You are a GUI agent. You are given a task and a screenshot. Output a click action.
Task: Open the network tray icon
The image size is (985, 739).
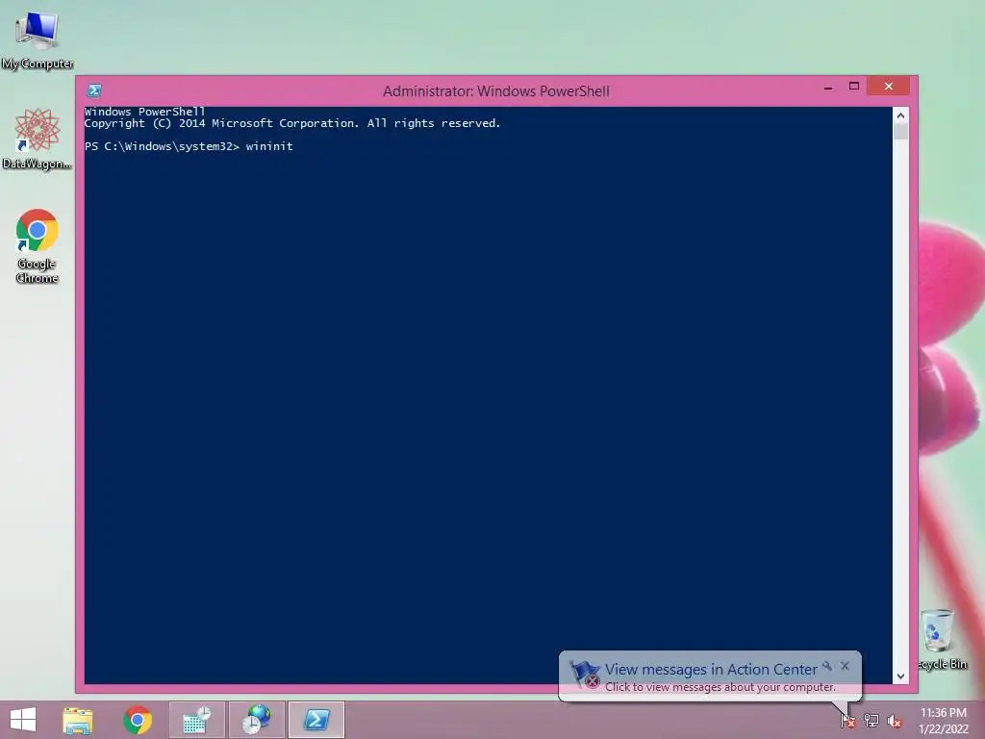pos(871,721)
